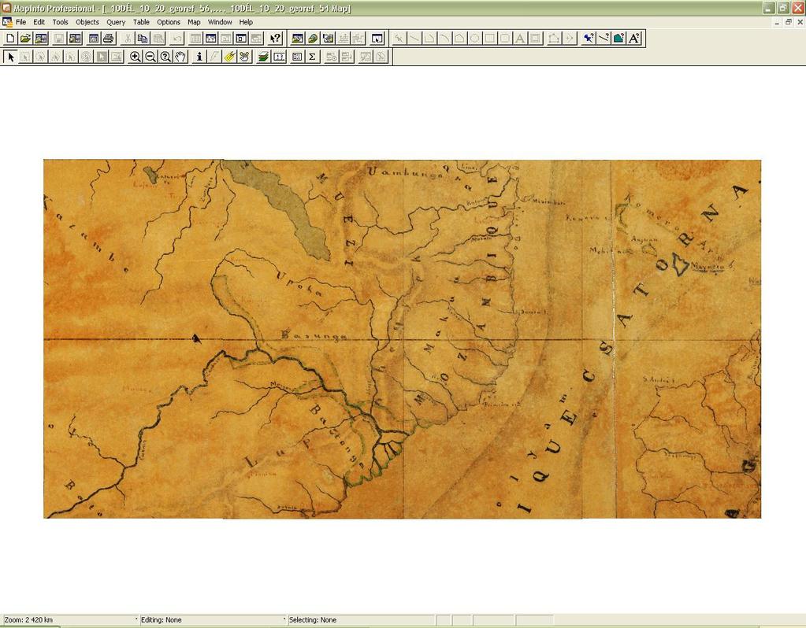
Task: Click the Uambunga label on the map
Action: click(407, 172)
